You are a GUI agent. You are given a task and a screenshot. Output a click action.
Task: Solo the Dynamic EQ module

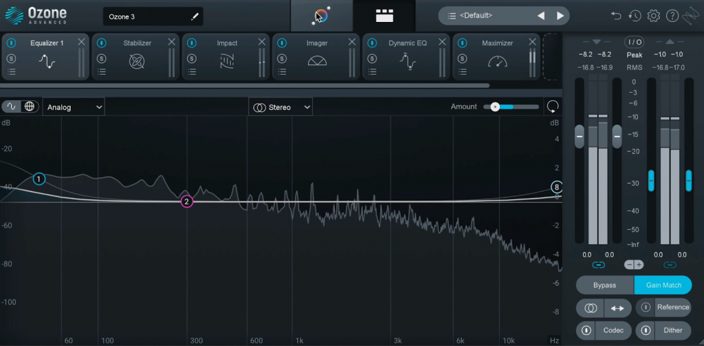[x=372, y=59]
